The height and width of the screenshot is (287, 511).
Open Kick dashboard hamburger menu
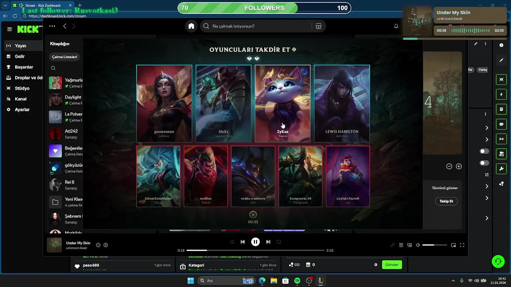(10, 29)
